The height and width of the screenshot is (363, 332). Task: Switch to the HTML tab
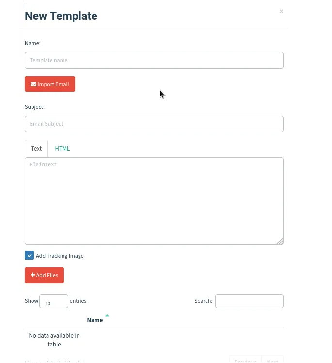coord(63,149)
